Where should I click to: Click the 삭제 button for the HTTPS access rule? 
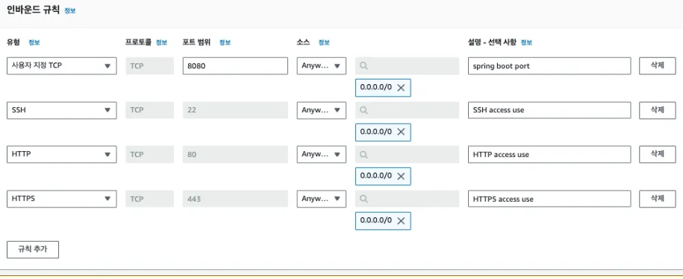(658, 199)
